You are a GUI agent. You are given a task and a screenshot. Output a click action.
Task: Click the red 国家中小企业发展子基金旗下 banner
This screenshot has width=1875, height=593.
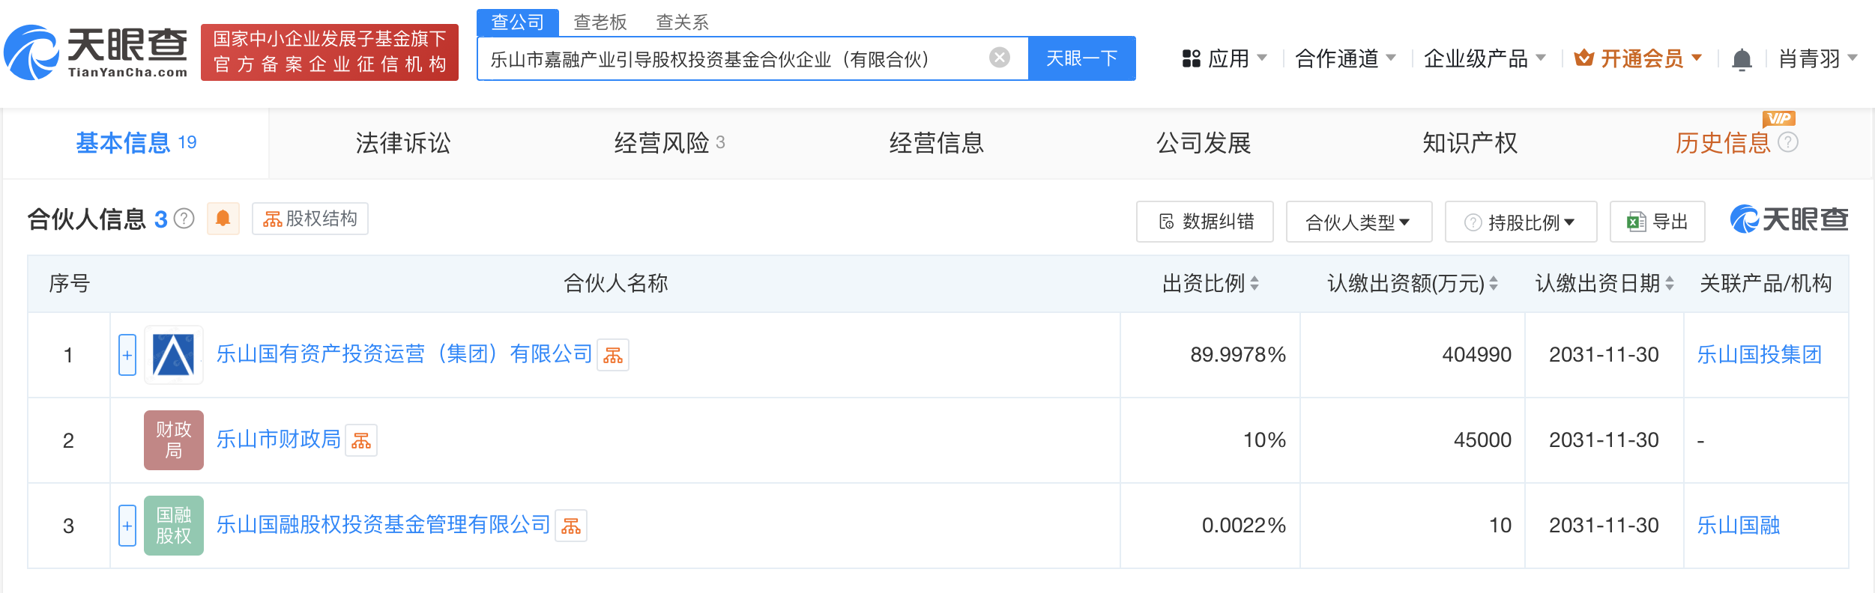click(330, 52)
